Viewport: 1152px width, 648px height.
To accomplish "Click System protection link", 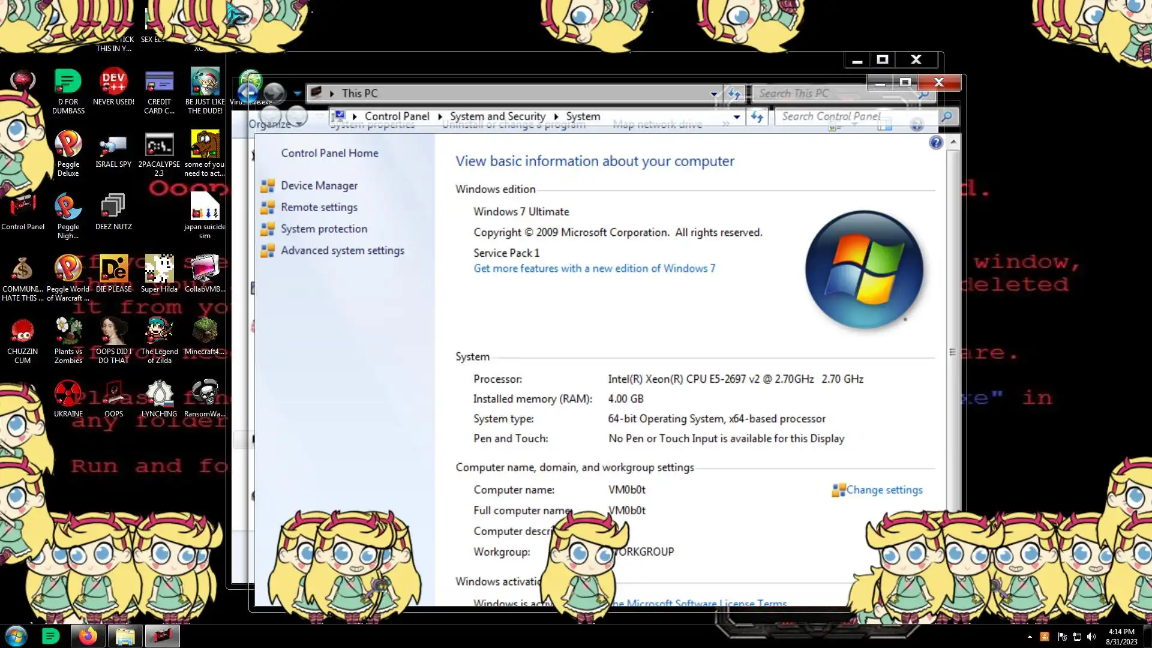I will (x=323, y=229).
